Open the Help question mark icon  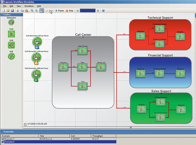tap(103, 11)
